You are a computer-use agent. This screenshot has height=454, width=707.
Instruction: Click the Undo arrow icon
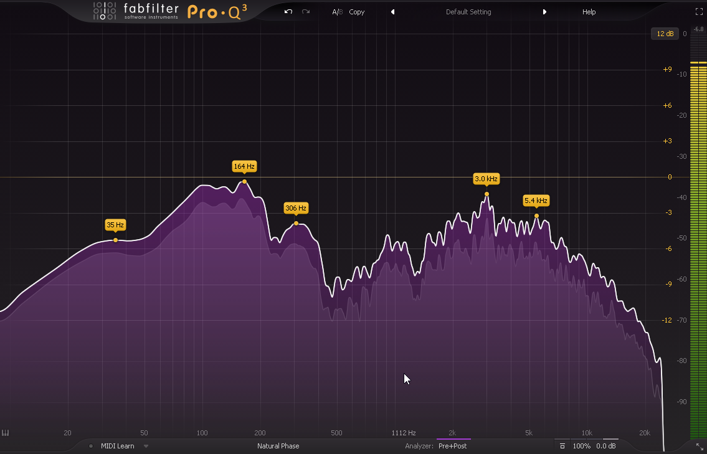pyautogui.click(x=288, y=12)
